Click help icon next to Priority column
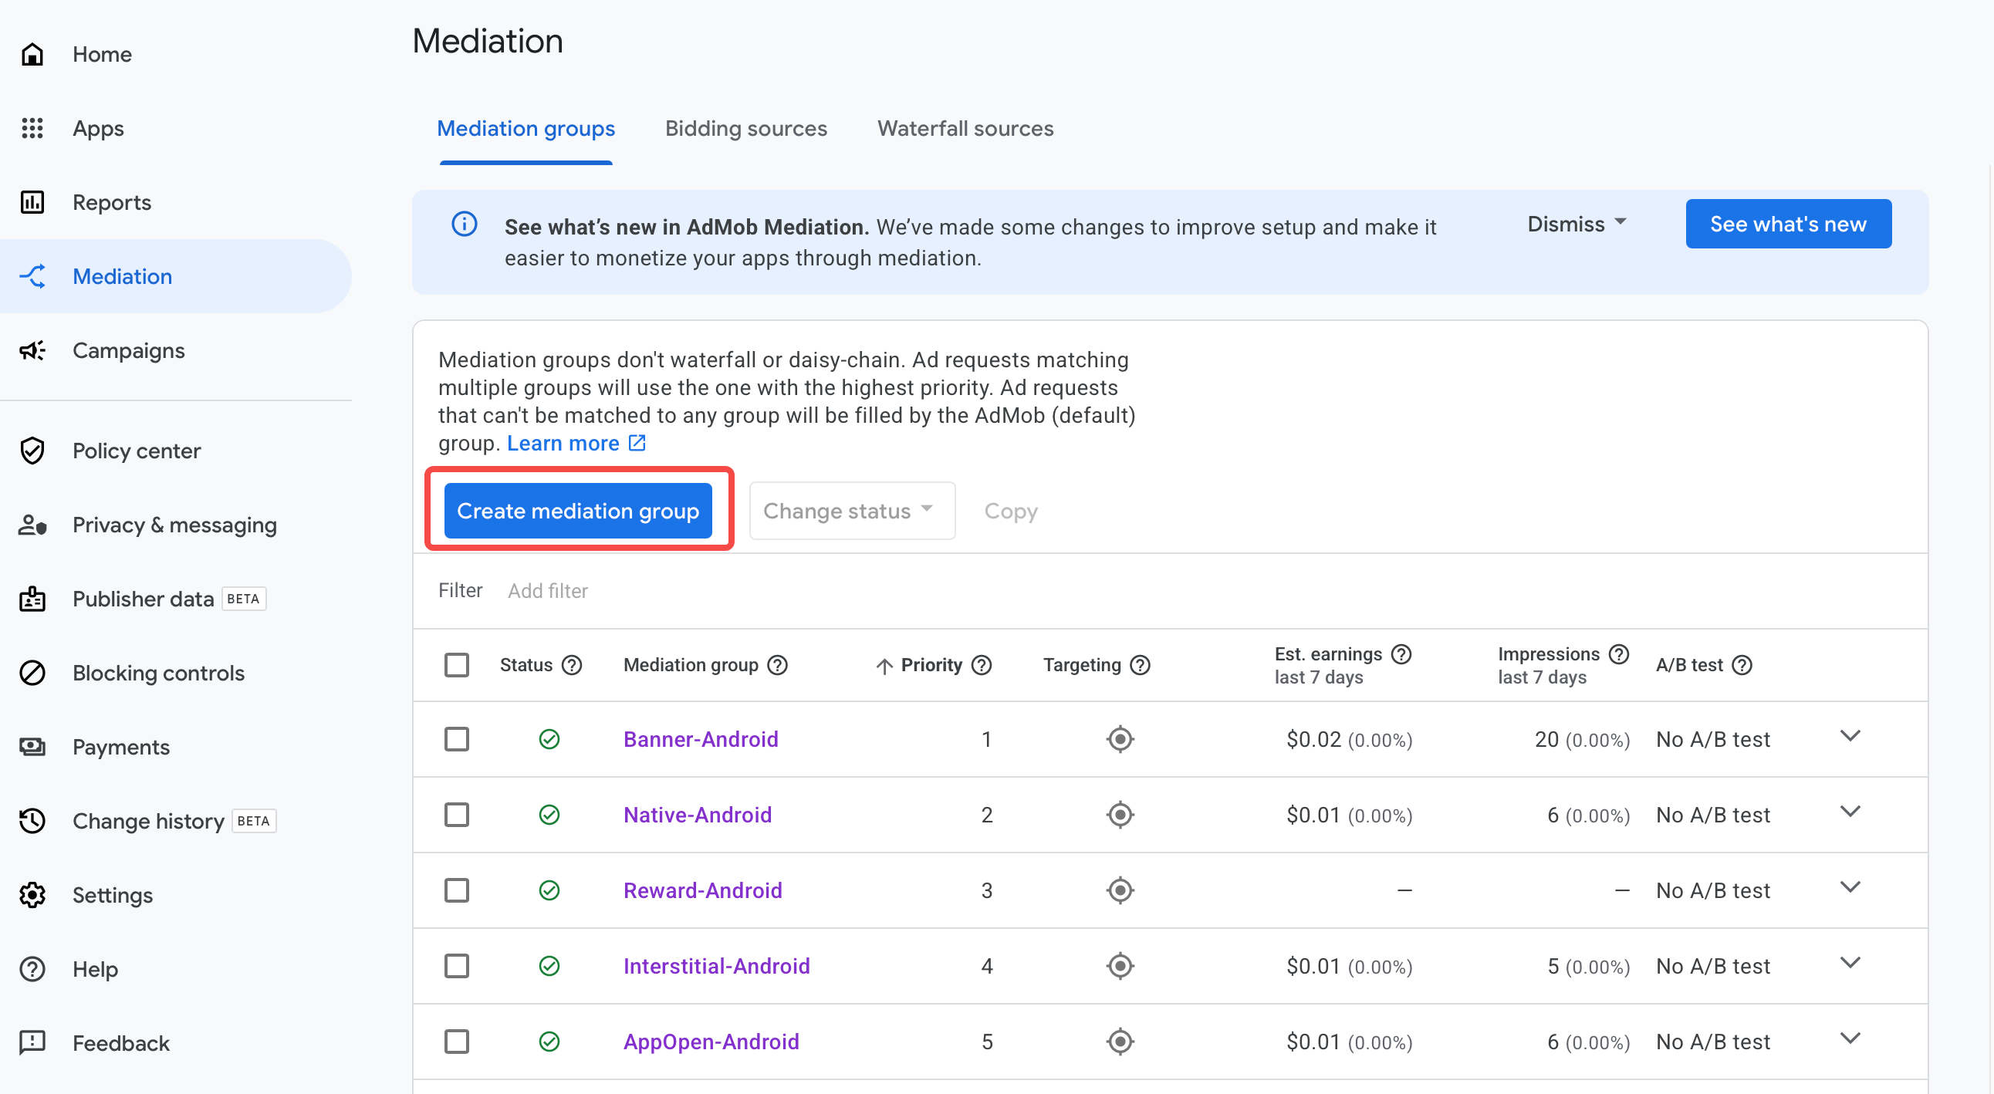1994x1094 pixels. point(982,665)
